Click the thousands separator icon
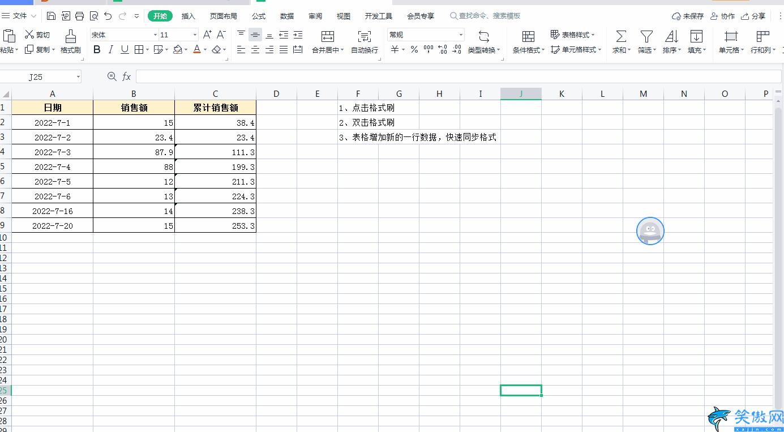Viewport: 784px width, 432px height. pyautogui.click(x=429, y=50)
